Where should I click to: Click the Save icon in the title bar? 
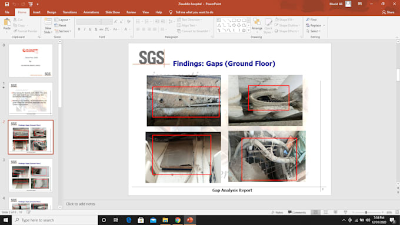(x=7, y=4)
